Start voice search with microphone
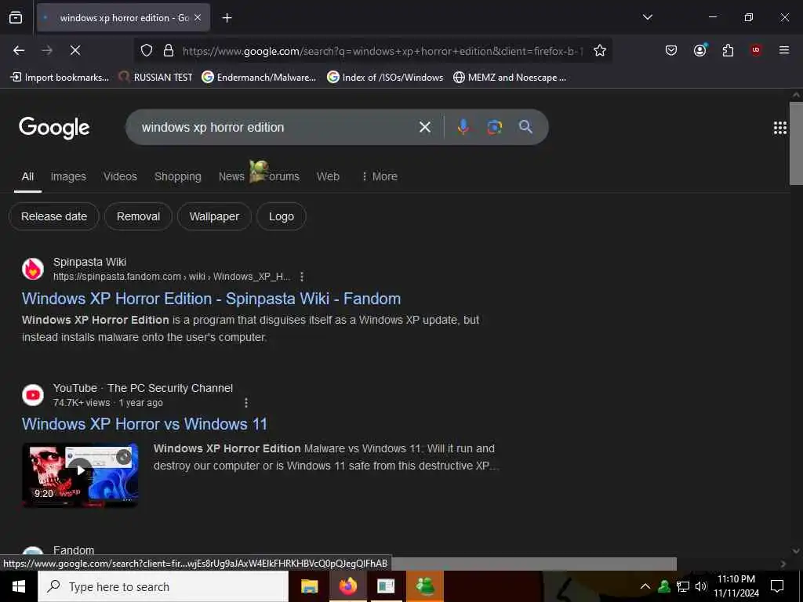This screenshot has width=803, height=602. 463,127
